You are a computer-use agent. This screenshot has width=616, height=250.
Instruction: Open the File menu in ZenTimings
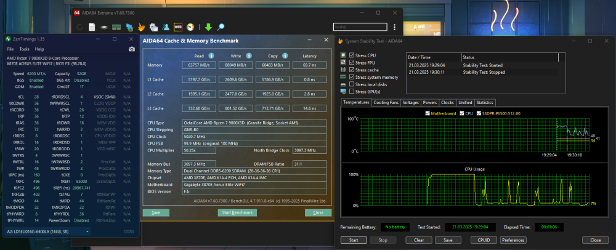click(10, 49)
